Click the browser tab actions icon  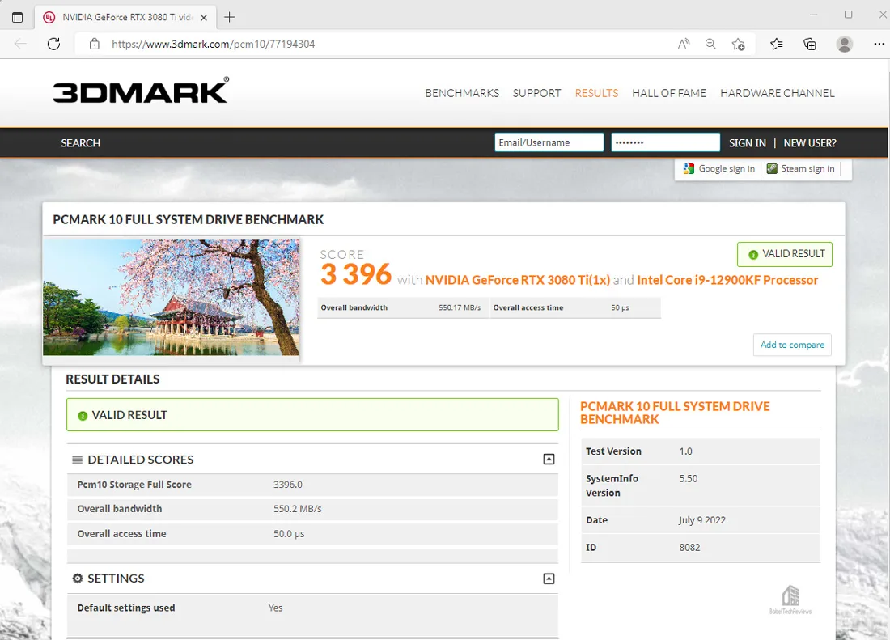pyautogui.click(x=18, y=17)
